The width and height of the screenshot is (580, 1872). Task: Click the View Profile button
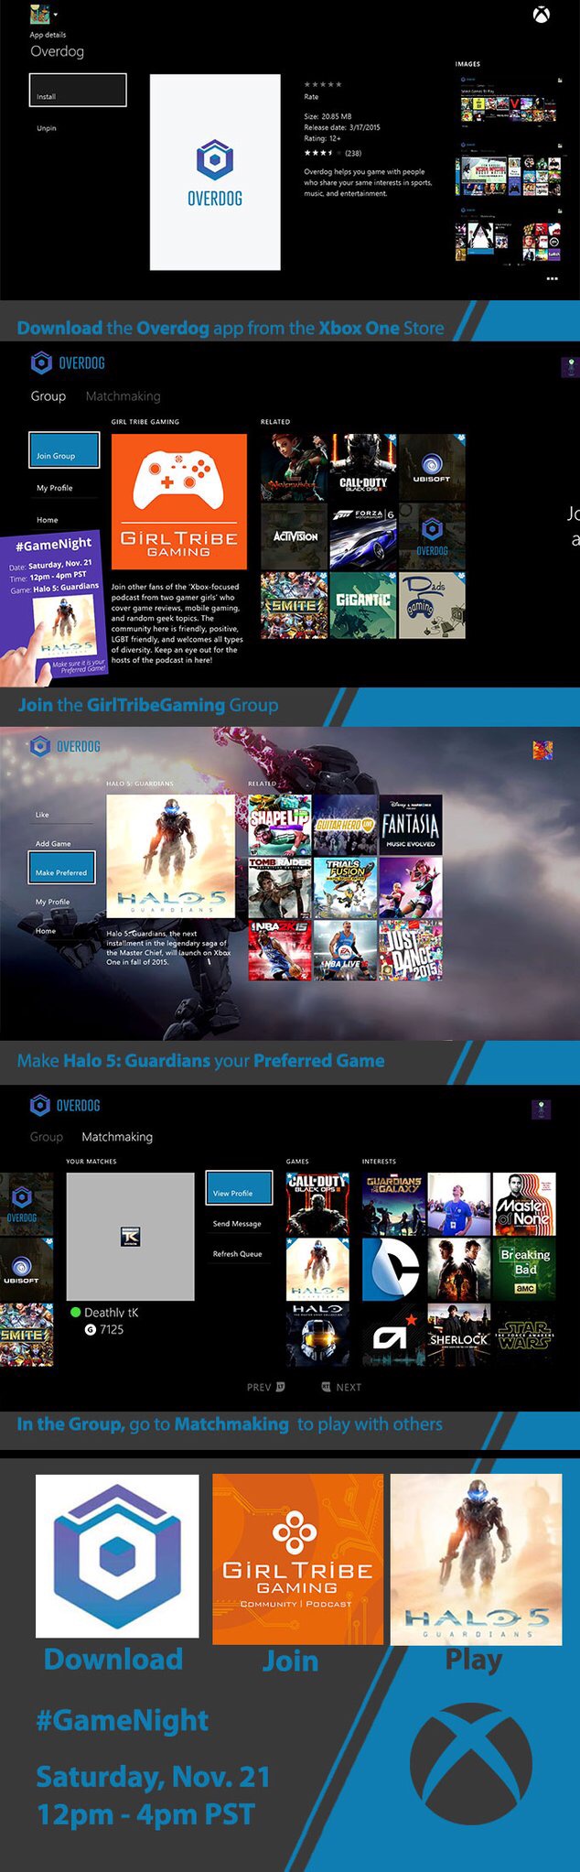point(239,1187)
